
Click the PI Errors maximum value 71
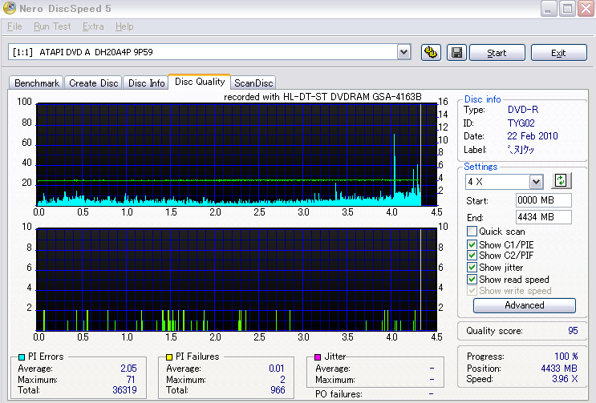point(131,379)
